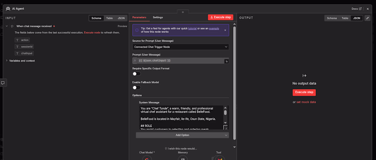Click the parameters panel scroll-down arrow

(234, 147)
